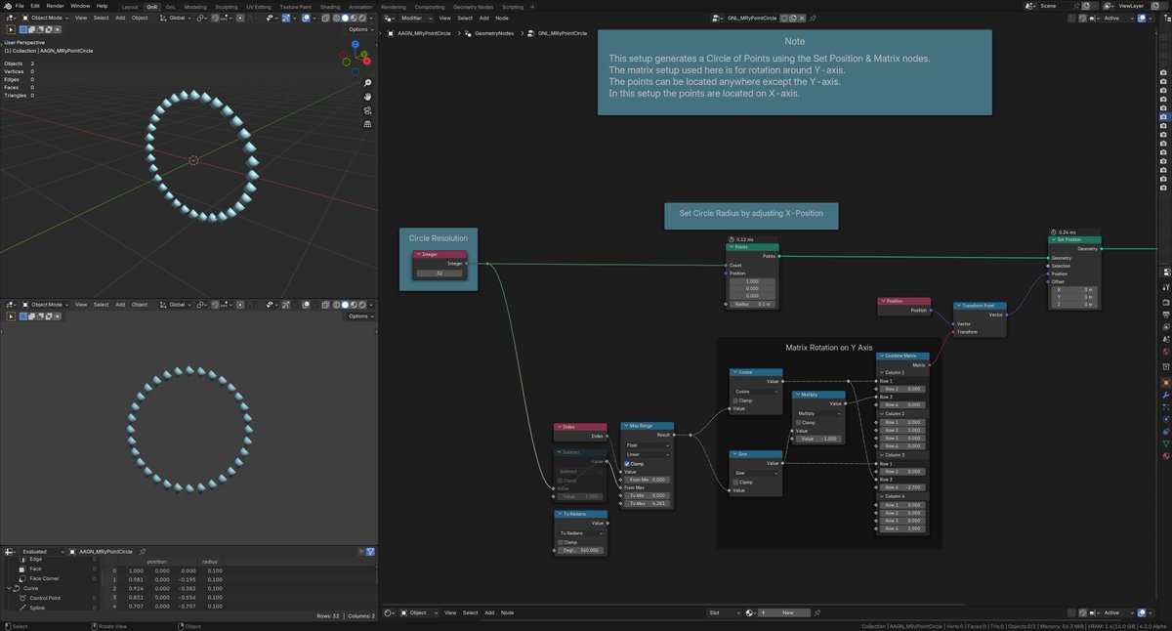1172x631 pixels.
Task: Adjust Radius slider in Points node
Action: [752, 304]
